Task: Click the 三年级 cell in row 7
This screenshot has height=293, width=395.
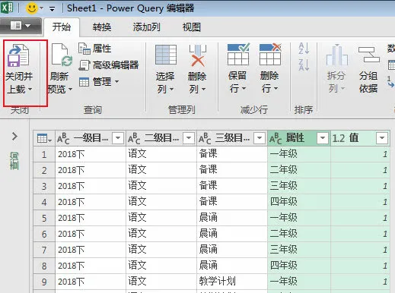Action: [x=299, y=250]
